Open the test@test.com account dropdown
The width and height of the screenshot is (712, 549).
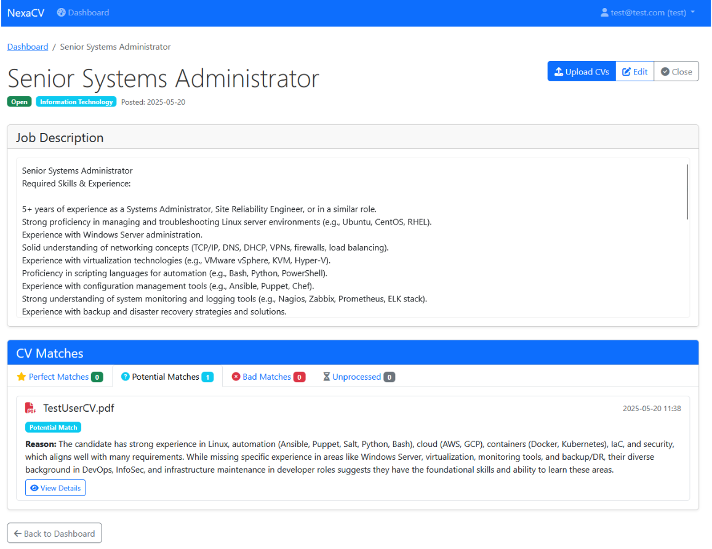pyautogui.click(x=648, y=12)
